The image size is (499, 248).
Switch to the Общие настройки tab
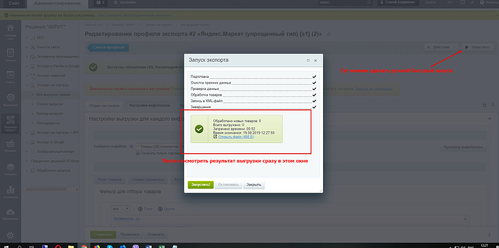pos(104,106)
